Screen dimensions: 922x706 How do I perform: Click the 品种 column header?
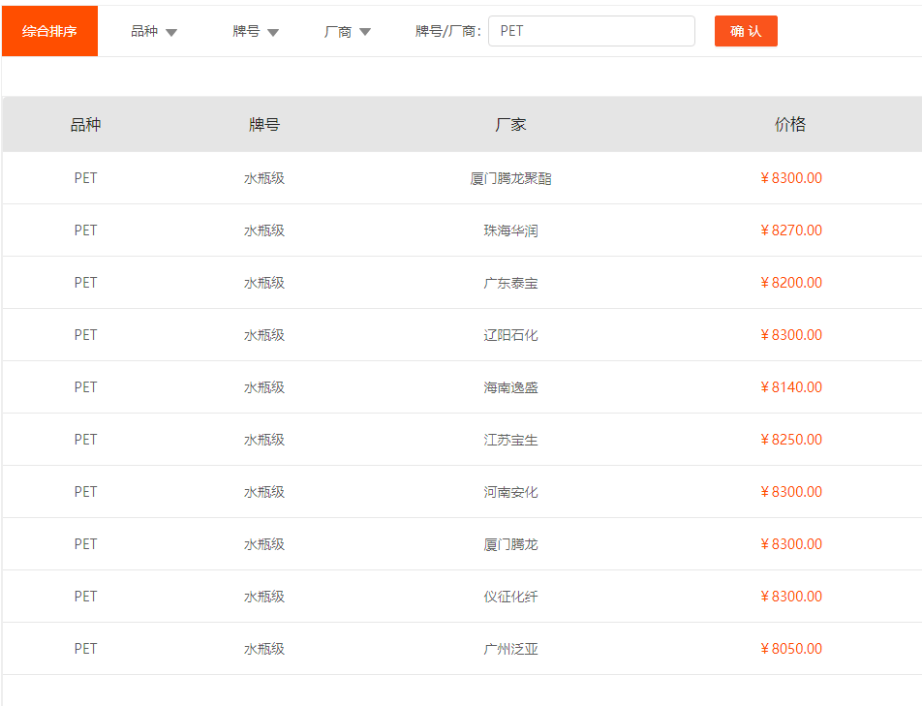pos(86,125)
